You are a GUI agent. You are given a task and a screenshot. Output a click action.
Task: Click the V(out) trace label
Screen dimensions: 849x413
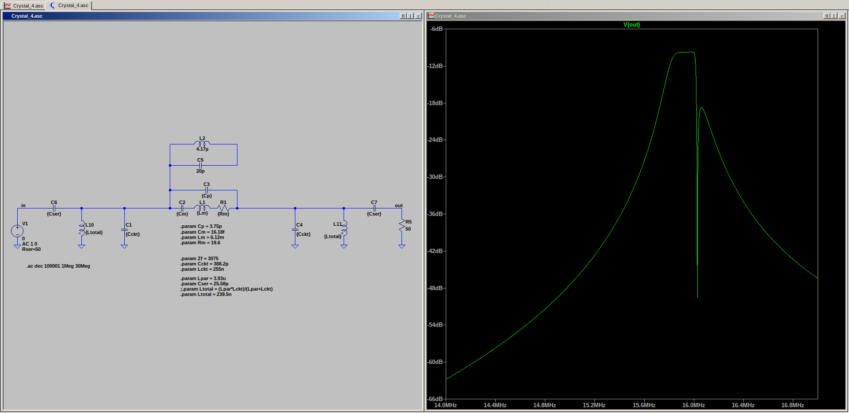(x=631, y=25)
